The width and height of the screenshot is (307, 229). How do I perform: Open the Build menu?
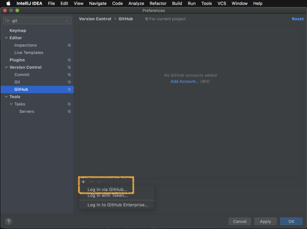click(x=177, y=3)
